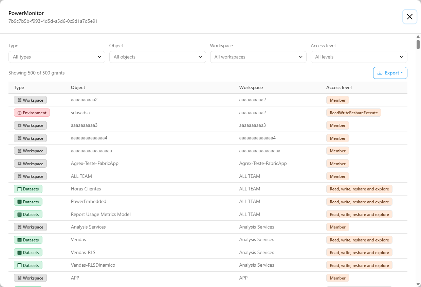This screenshot has height=287, width=421.
Task: Click the Datasets badge for Vendas-RLS
Action: tap(28, 252)
